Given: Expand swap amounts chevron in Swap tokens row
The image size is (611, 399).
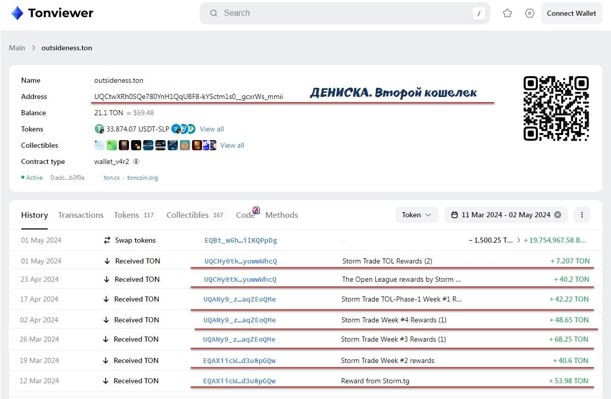Looking at the screenshot, I should point(519,240).
